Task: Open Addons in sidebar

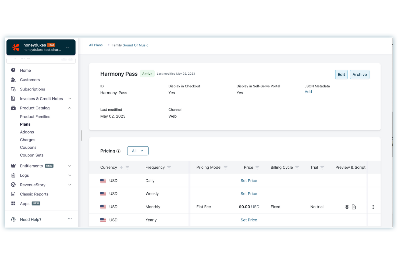Action: [27, 132]
